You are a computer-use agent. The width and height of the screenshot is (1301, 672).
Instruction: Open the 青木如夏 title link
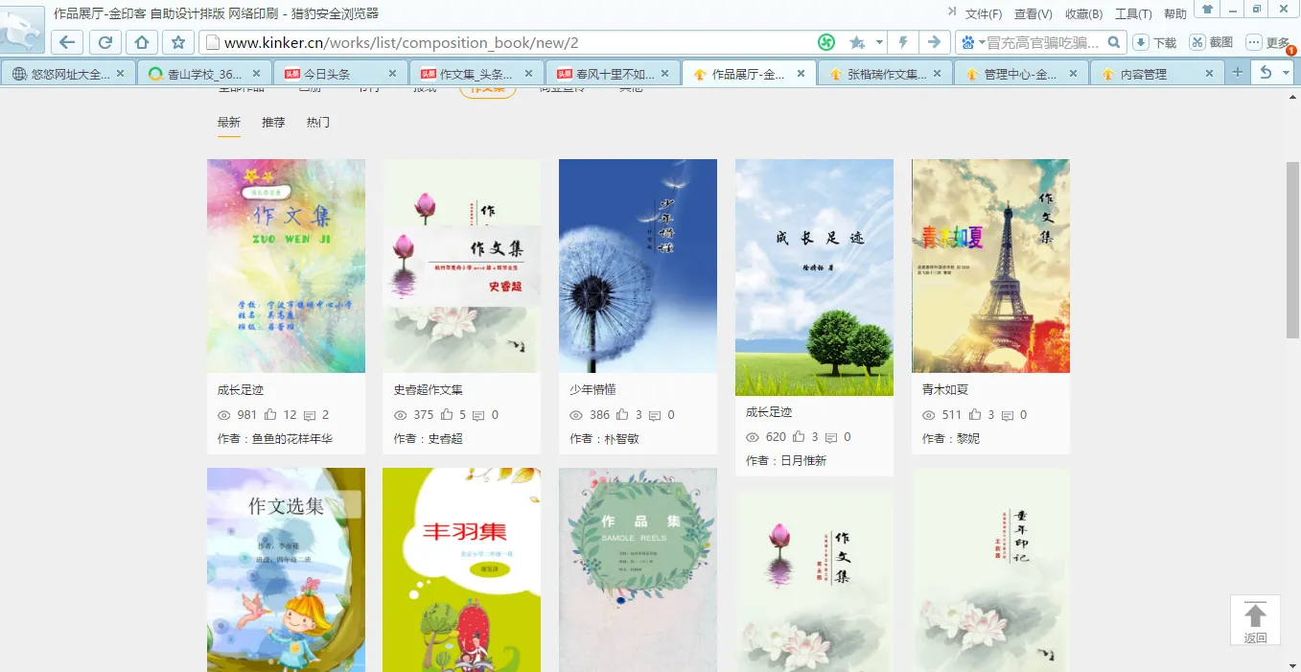click(945, 390)
